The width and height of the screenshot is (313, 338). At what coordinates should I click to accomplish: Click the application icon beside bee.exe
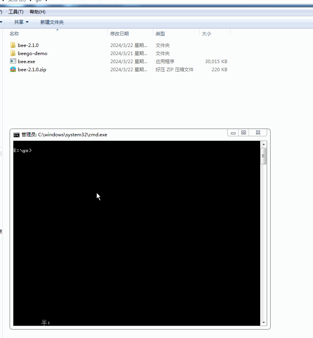click(13, 61)
